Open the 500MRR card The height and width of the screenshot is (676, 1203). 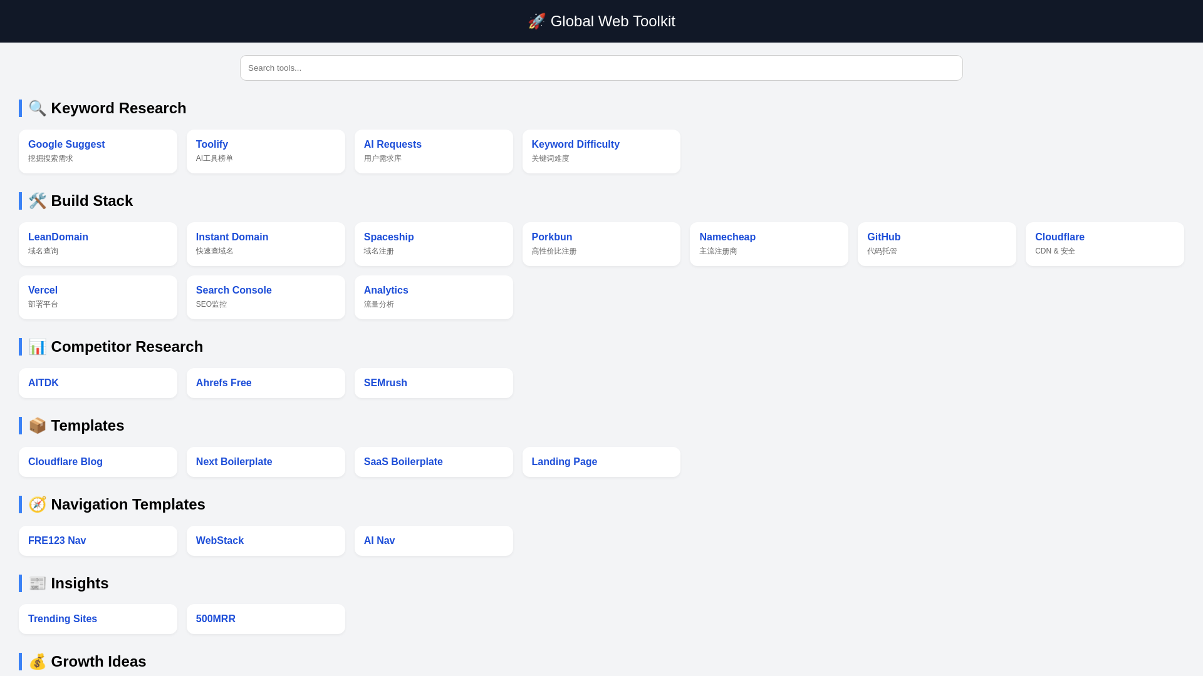click(266, 619)
